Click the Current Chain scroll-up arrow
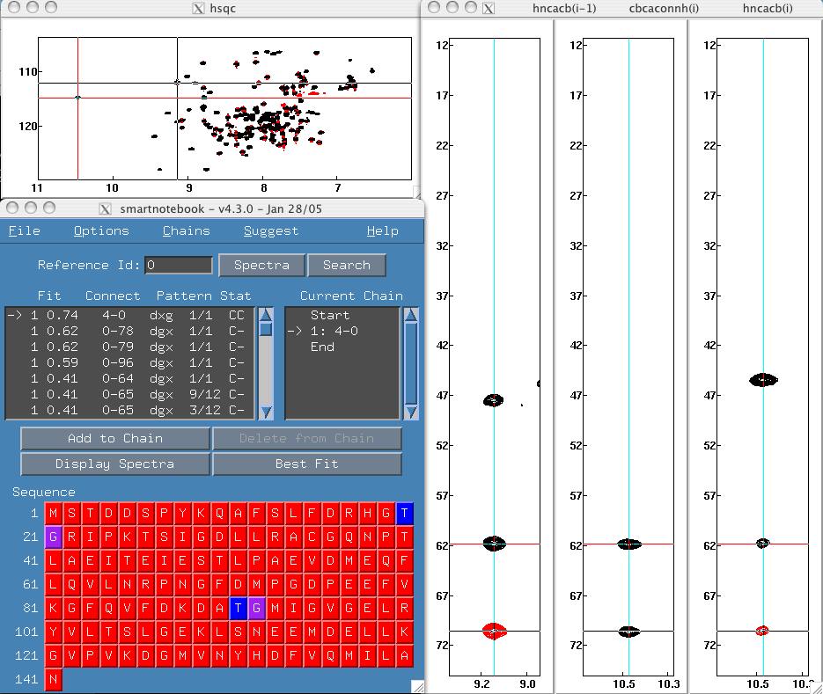Image resolution: width=823 pixels, height=694 pixels. tap(411, 315)
